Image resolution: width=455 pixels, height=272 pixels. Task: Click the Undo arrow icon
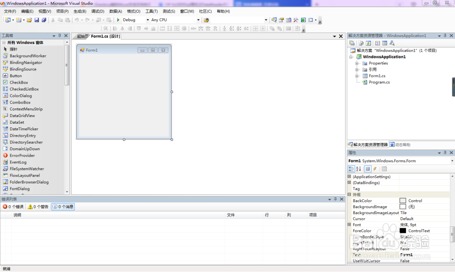(76, 20)
